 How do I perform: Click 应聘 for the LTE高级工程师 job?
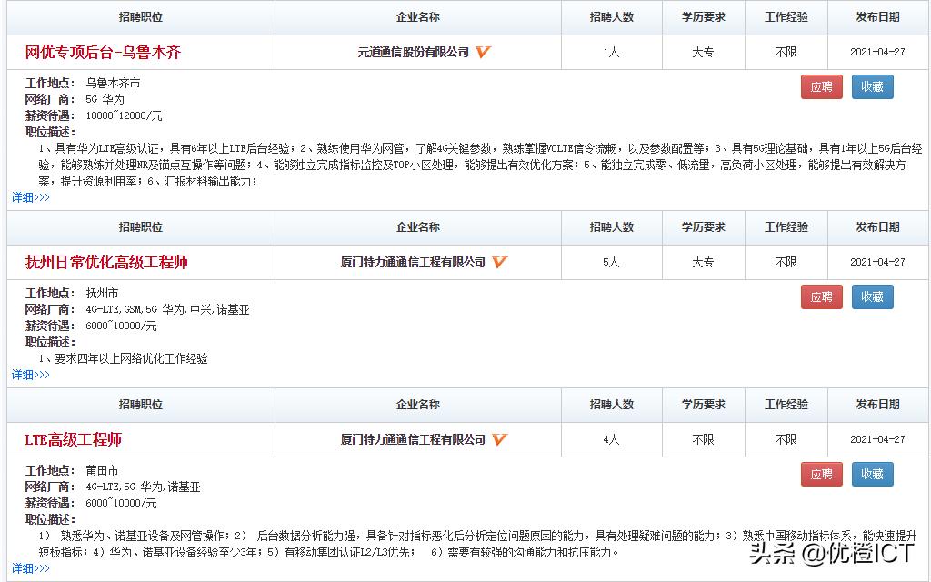coord(821,474)
